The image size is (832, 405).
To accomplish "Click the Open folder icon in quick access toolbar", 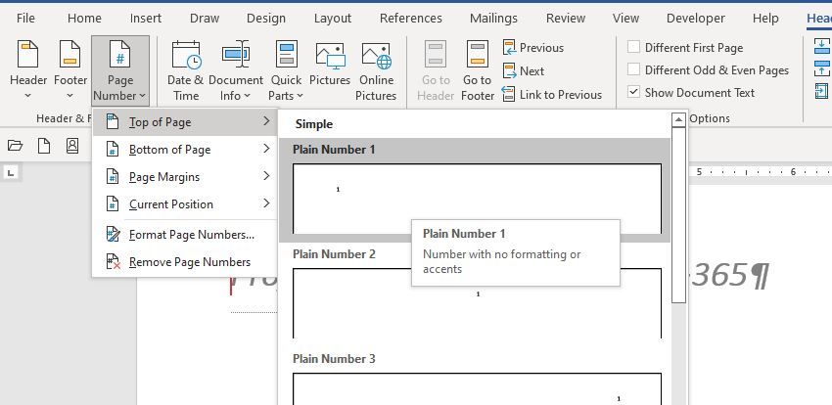I will click(x=16, y=145).
